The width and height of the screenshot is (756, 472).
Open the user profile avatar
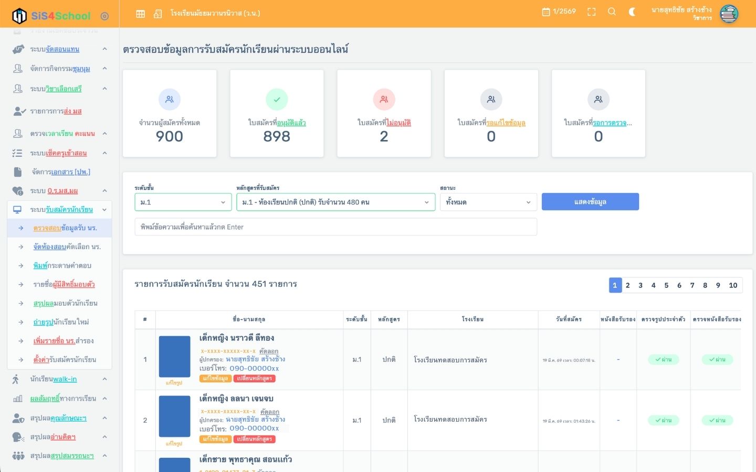coord(729,14)
